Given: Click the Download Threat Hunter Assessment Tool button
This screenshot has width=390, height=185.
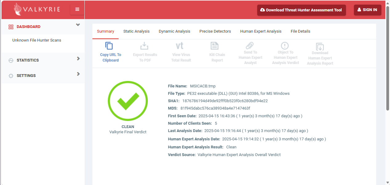Looking at the screenshot, I should click(302, 10).
